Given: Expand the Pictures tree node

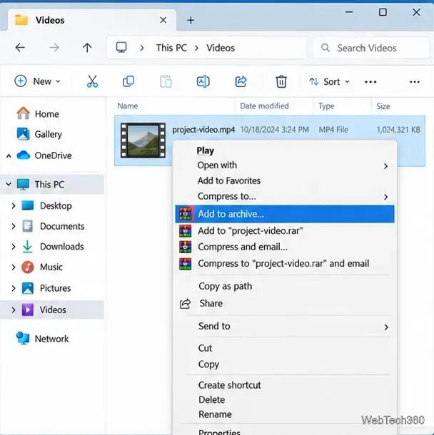Looking at the screenshot, I should [x=14, y=288].
